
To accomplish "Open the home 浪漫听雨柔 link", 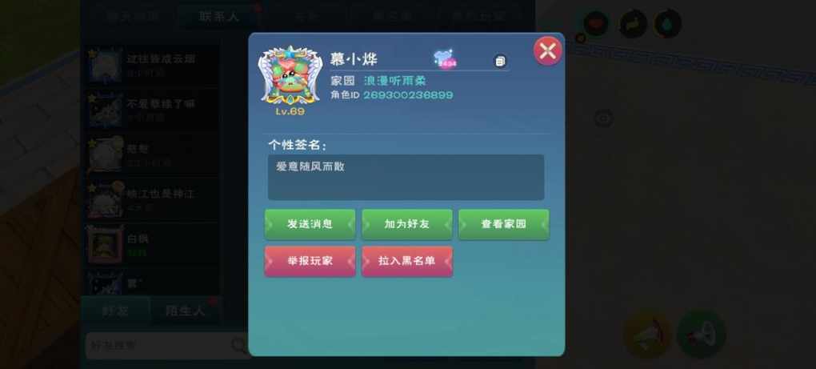I will 395,81.
